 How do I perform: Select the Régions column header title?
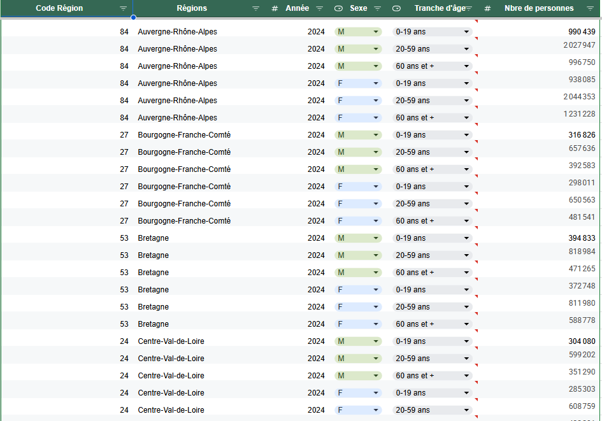(192, 9)
